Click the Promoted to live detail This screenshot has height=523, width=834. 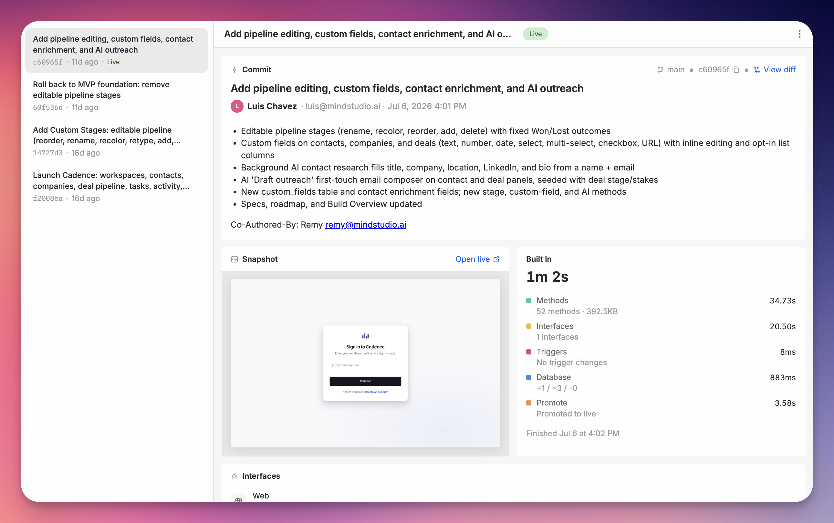click(566, 414)
